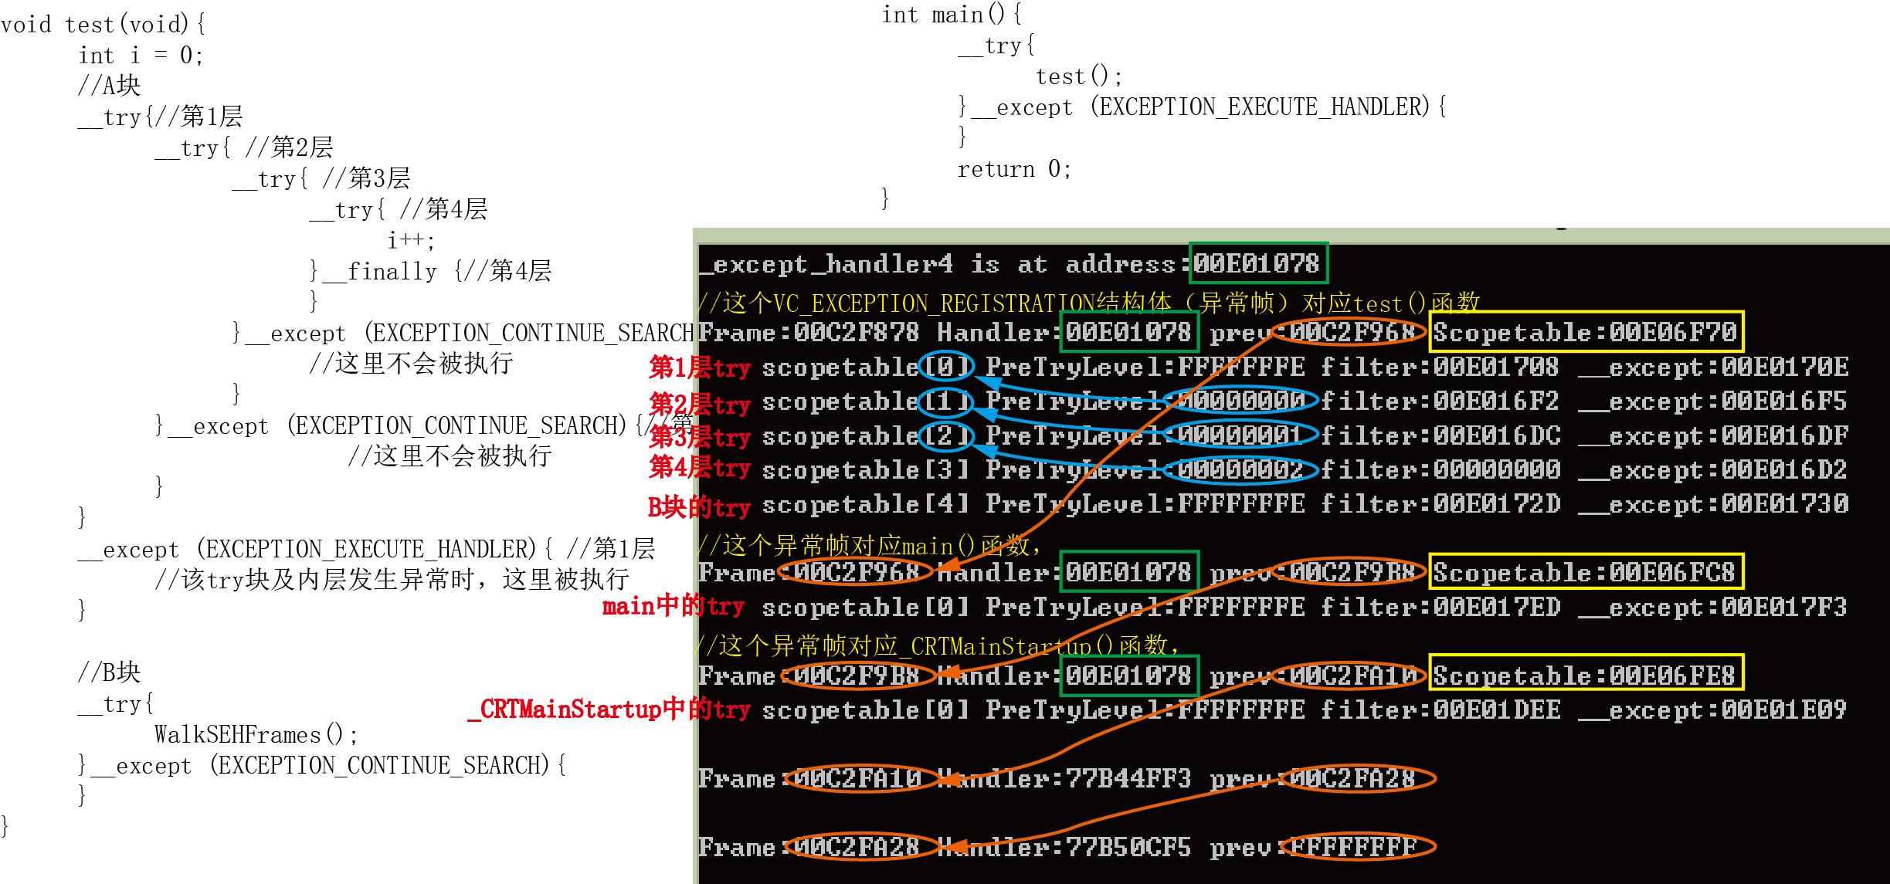Click the 'prev:FFFFFFFF' value
This screenshot has width=1890, height=884.
tap(1314, 847)
